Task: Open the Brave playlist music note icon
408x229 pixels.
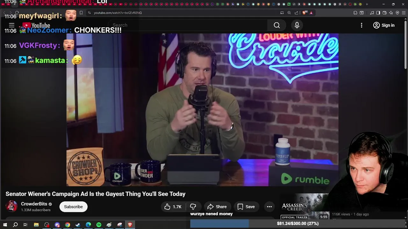Action: (x=372, y=13)
